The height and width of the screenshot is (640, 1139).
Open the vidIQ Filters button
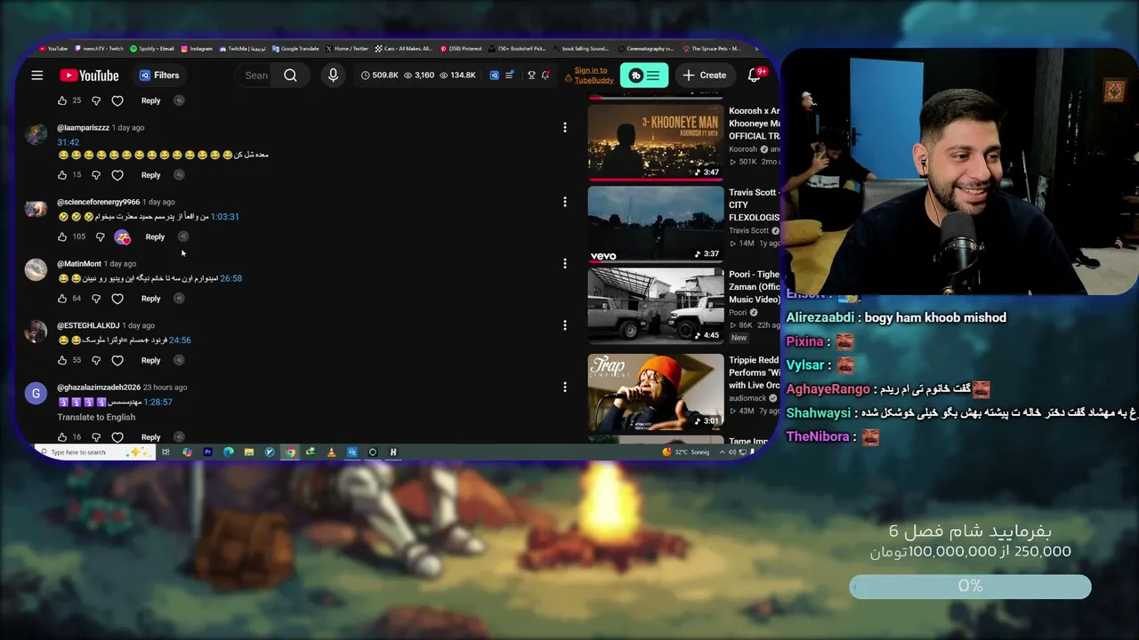159,76
